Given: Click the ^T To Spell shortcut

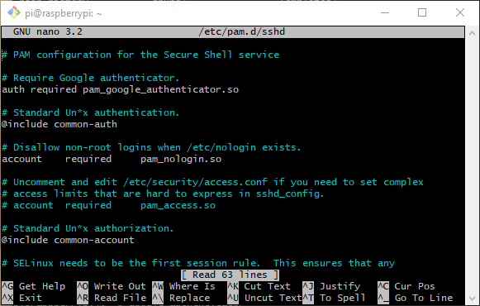Looking at the screenshot, I should coord(334,298).
